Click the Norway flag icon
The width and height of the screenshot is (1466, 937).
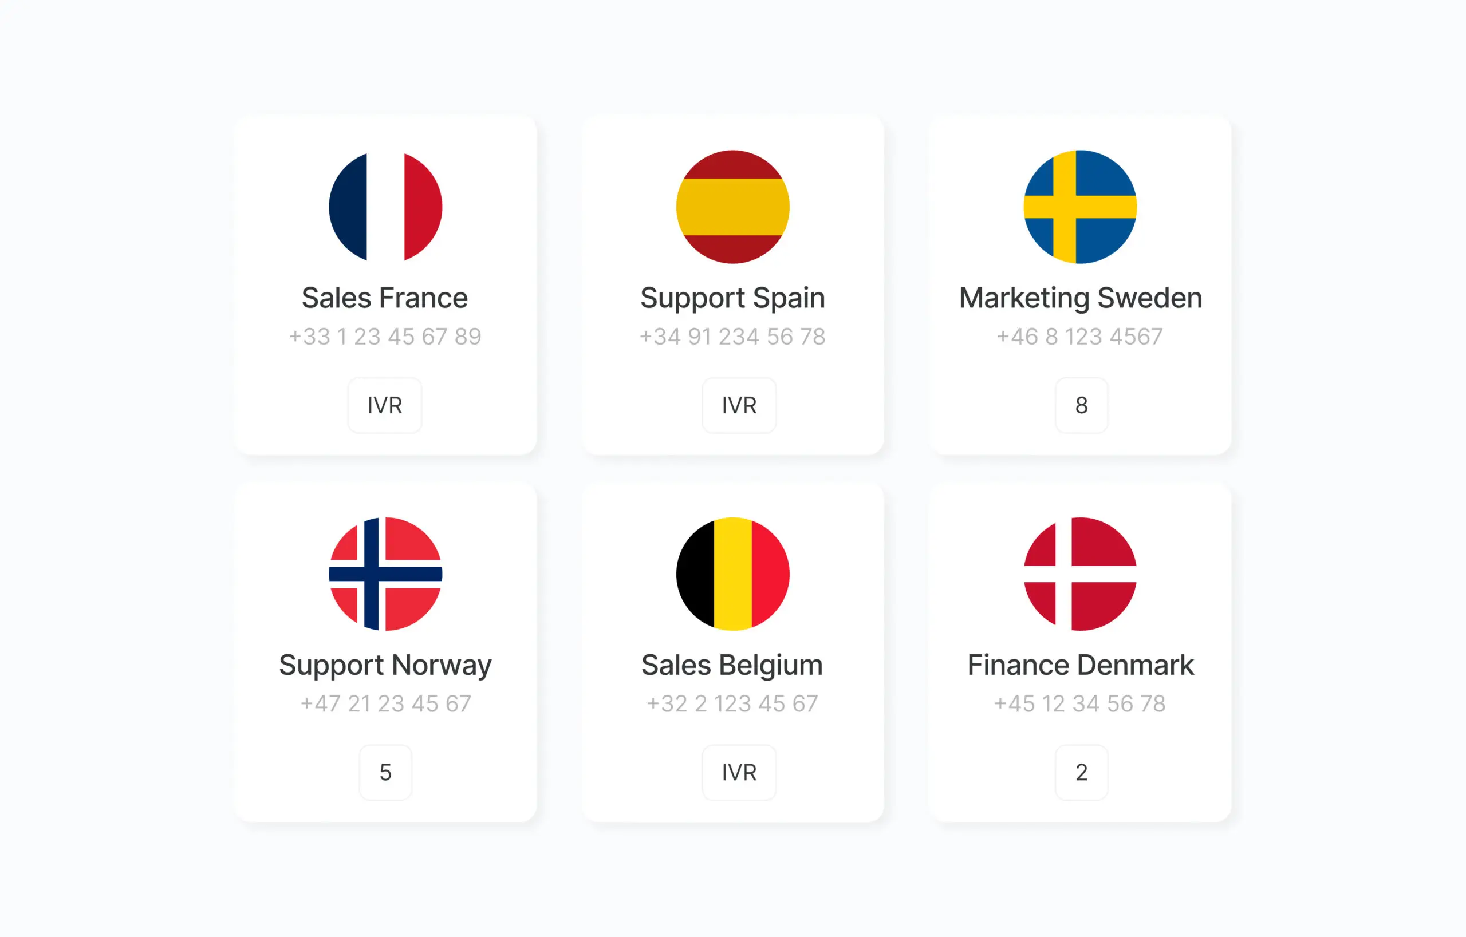coord(385,574)
